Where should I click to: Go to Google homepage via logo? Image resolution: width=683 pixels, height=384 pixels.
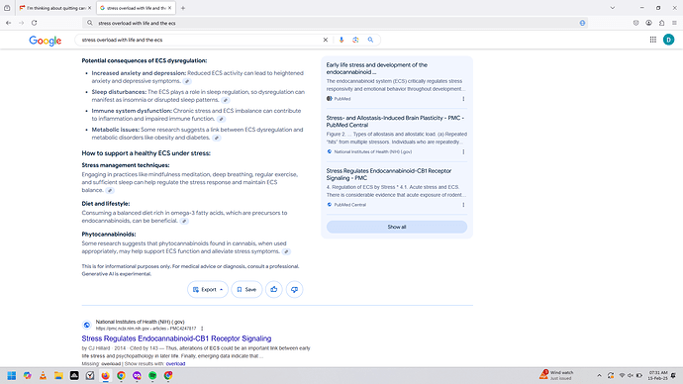(x=46, y=41)
